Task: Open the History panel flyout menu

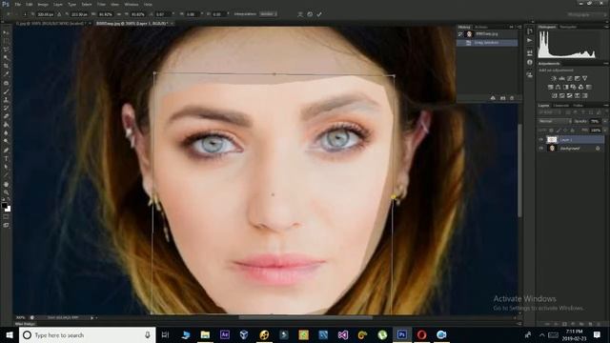Action: pos(519,27)
